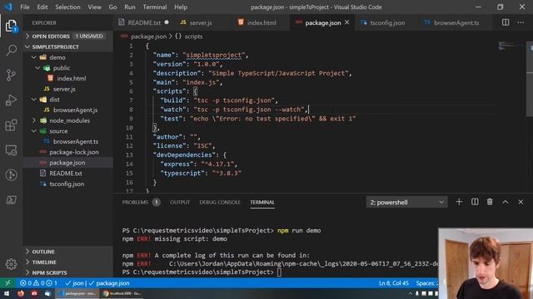Open the Explorer view in activity bar

11,26
